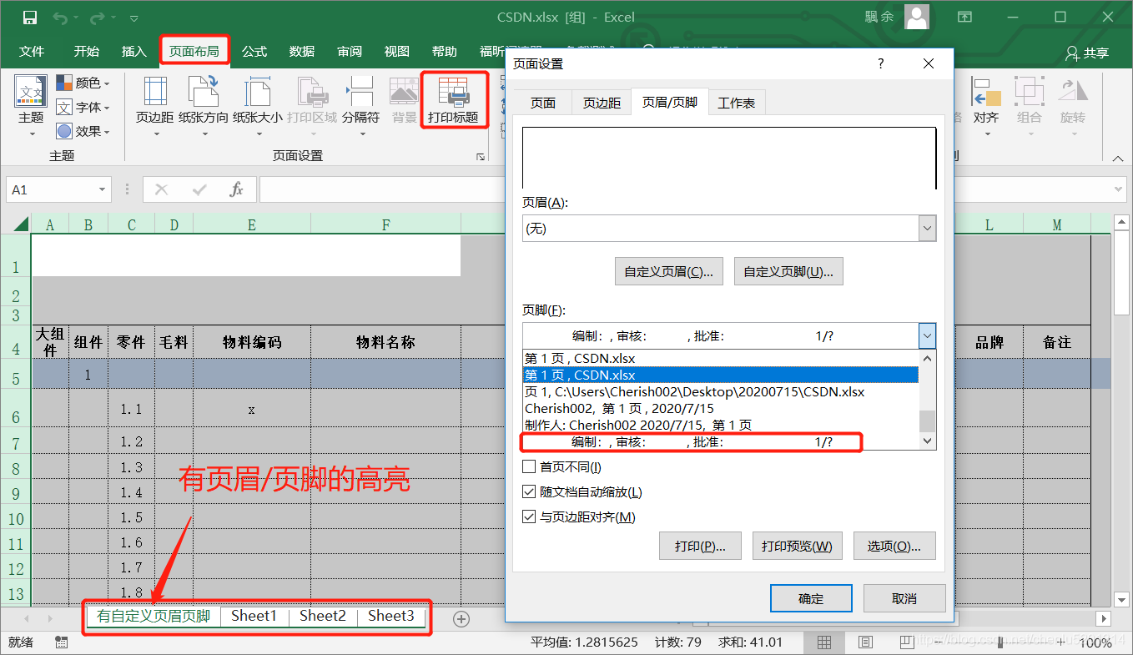
Task: Click the zoom in plus button
Action: click(x=1060, y=642)
